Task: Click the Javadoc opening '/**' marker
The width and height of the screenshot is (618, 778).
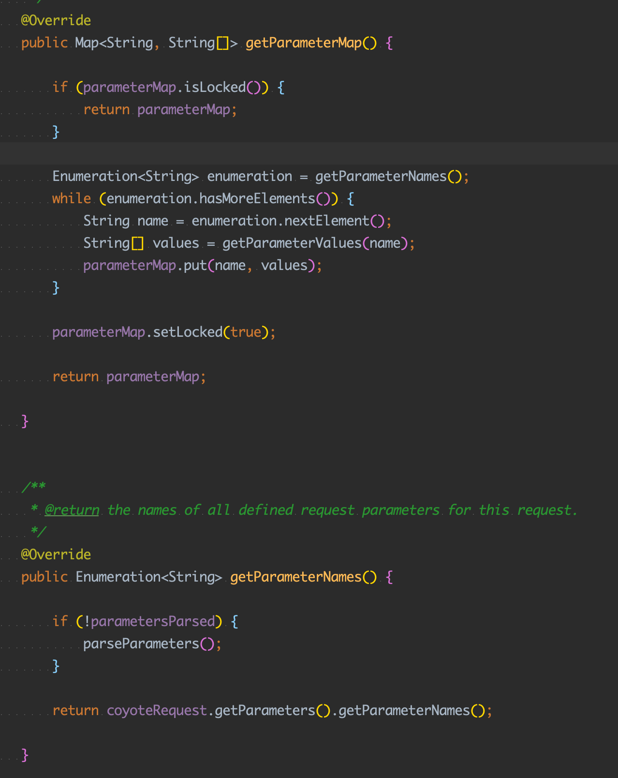Action: [33, 487]
